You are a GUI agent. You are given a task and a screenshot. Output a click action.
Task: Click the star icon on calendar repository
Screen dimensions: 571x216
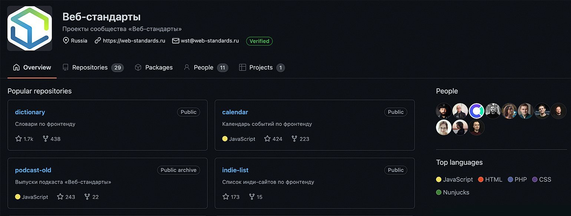point(267,139)
